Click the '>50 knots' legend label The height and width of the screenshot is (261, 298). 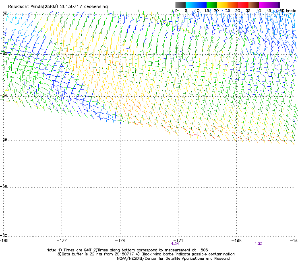click(x=286, y=11)
